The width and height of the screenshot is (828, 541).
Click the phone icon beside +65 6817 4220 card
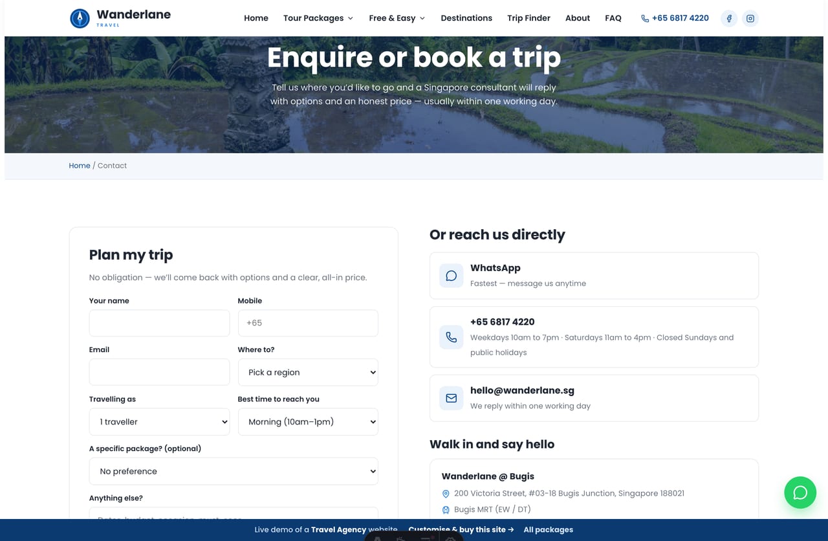452,337
